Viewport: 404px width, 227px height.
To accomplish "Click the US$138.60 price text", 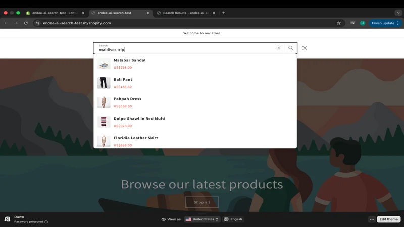I will 123,87.
